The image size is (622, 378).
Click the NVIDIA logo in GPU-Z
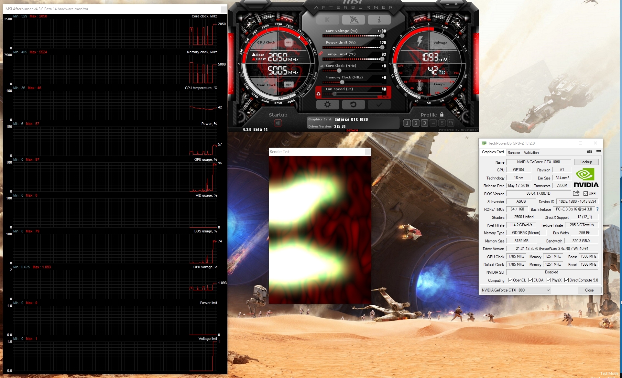(586, 178)
